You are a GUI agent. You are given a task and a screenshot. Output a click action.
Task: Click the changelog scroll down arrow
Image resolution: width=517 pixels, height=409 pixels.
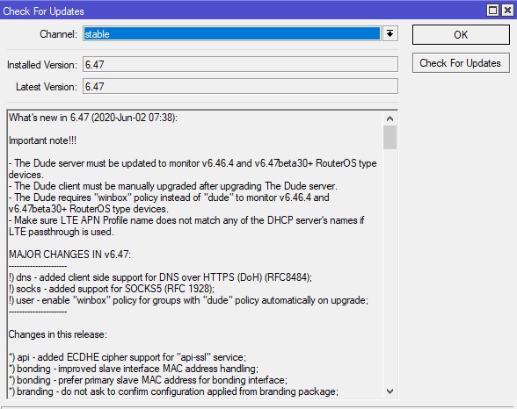[390, 391]
